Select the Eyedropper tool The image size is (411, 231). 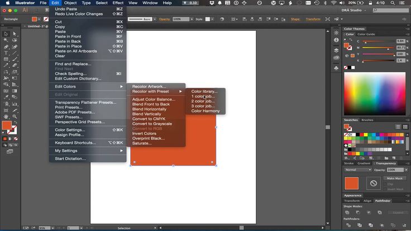[x=6, y=97]
